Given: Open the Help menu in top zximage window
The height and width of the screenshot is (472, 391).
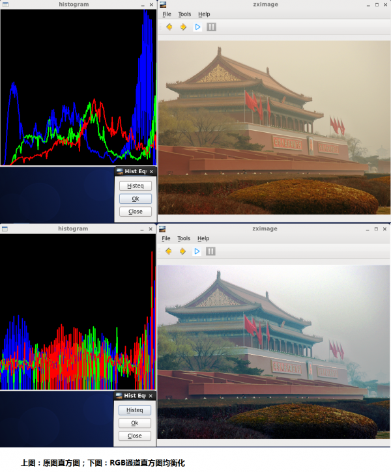Looking at the screenshot, I should [204, 14].
